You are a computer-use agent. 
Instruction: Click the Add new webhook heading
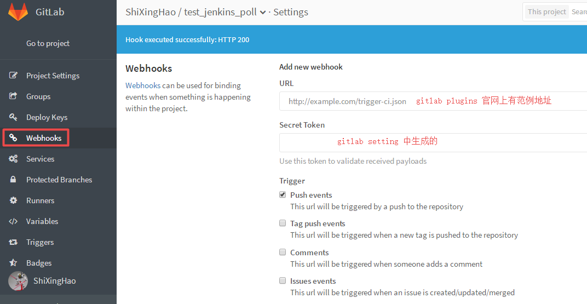[310, 67]
